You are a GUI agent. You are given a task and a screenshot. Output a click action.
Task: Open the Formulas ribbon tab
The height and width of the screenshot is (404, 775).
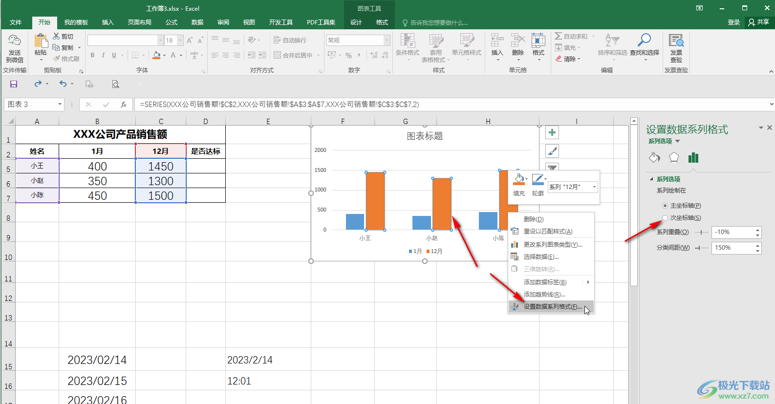pos(172,22)
